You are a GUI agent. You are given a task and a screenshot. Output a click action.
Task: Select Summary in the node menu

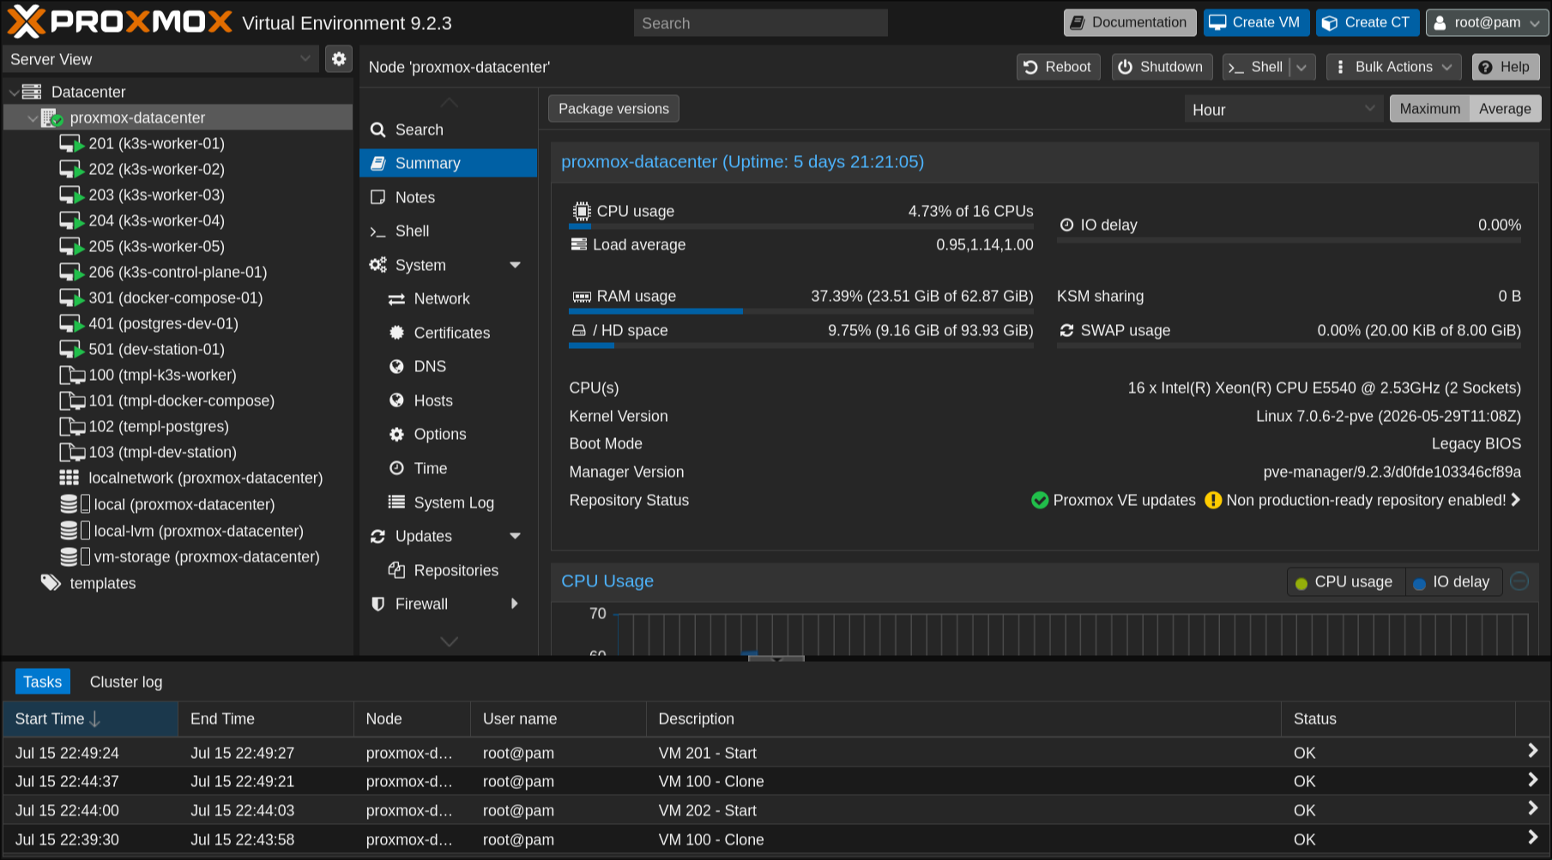pos(448,163)
